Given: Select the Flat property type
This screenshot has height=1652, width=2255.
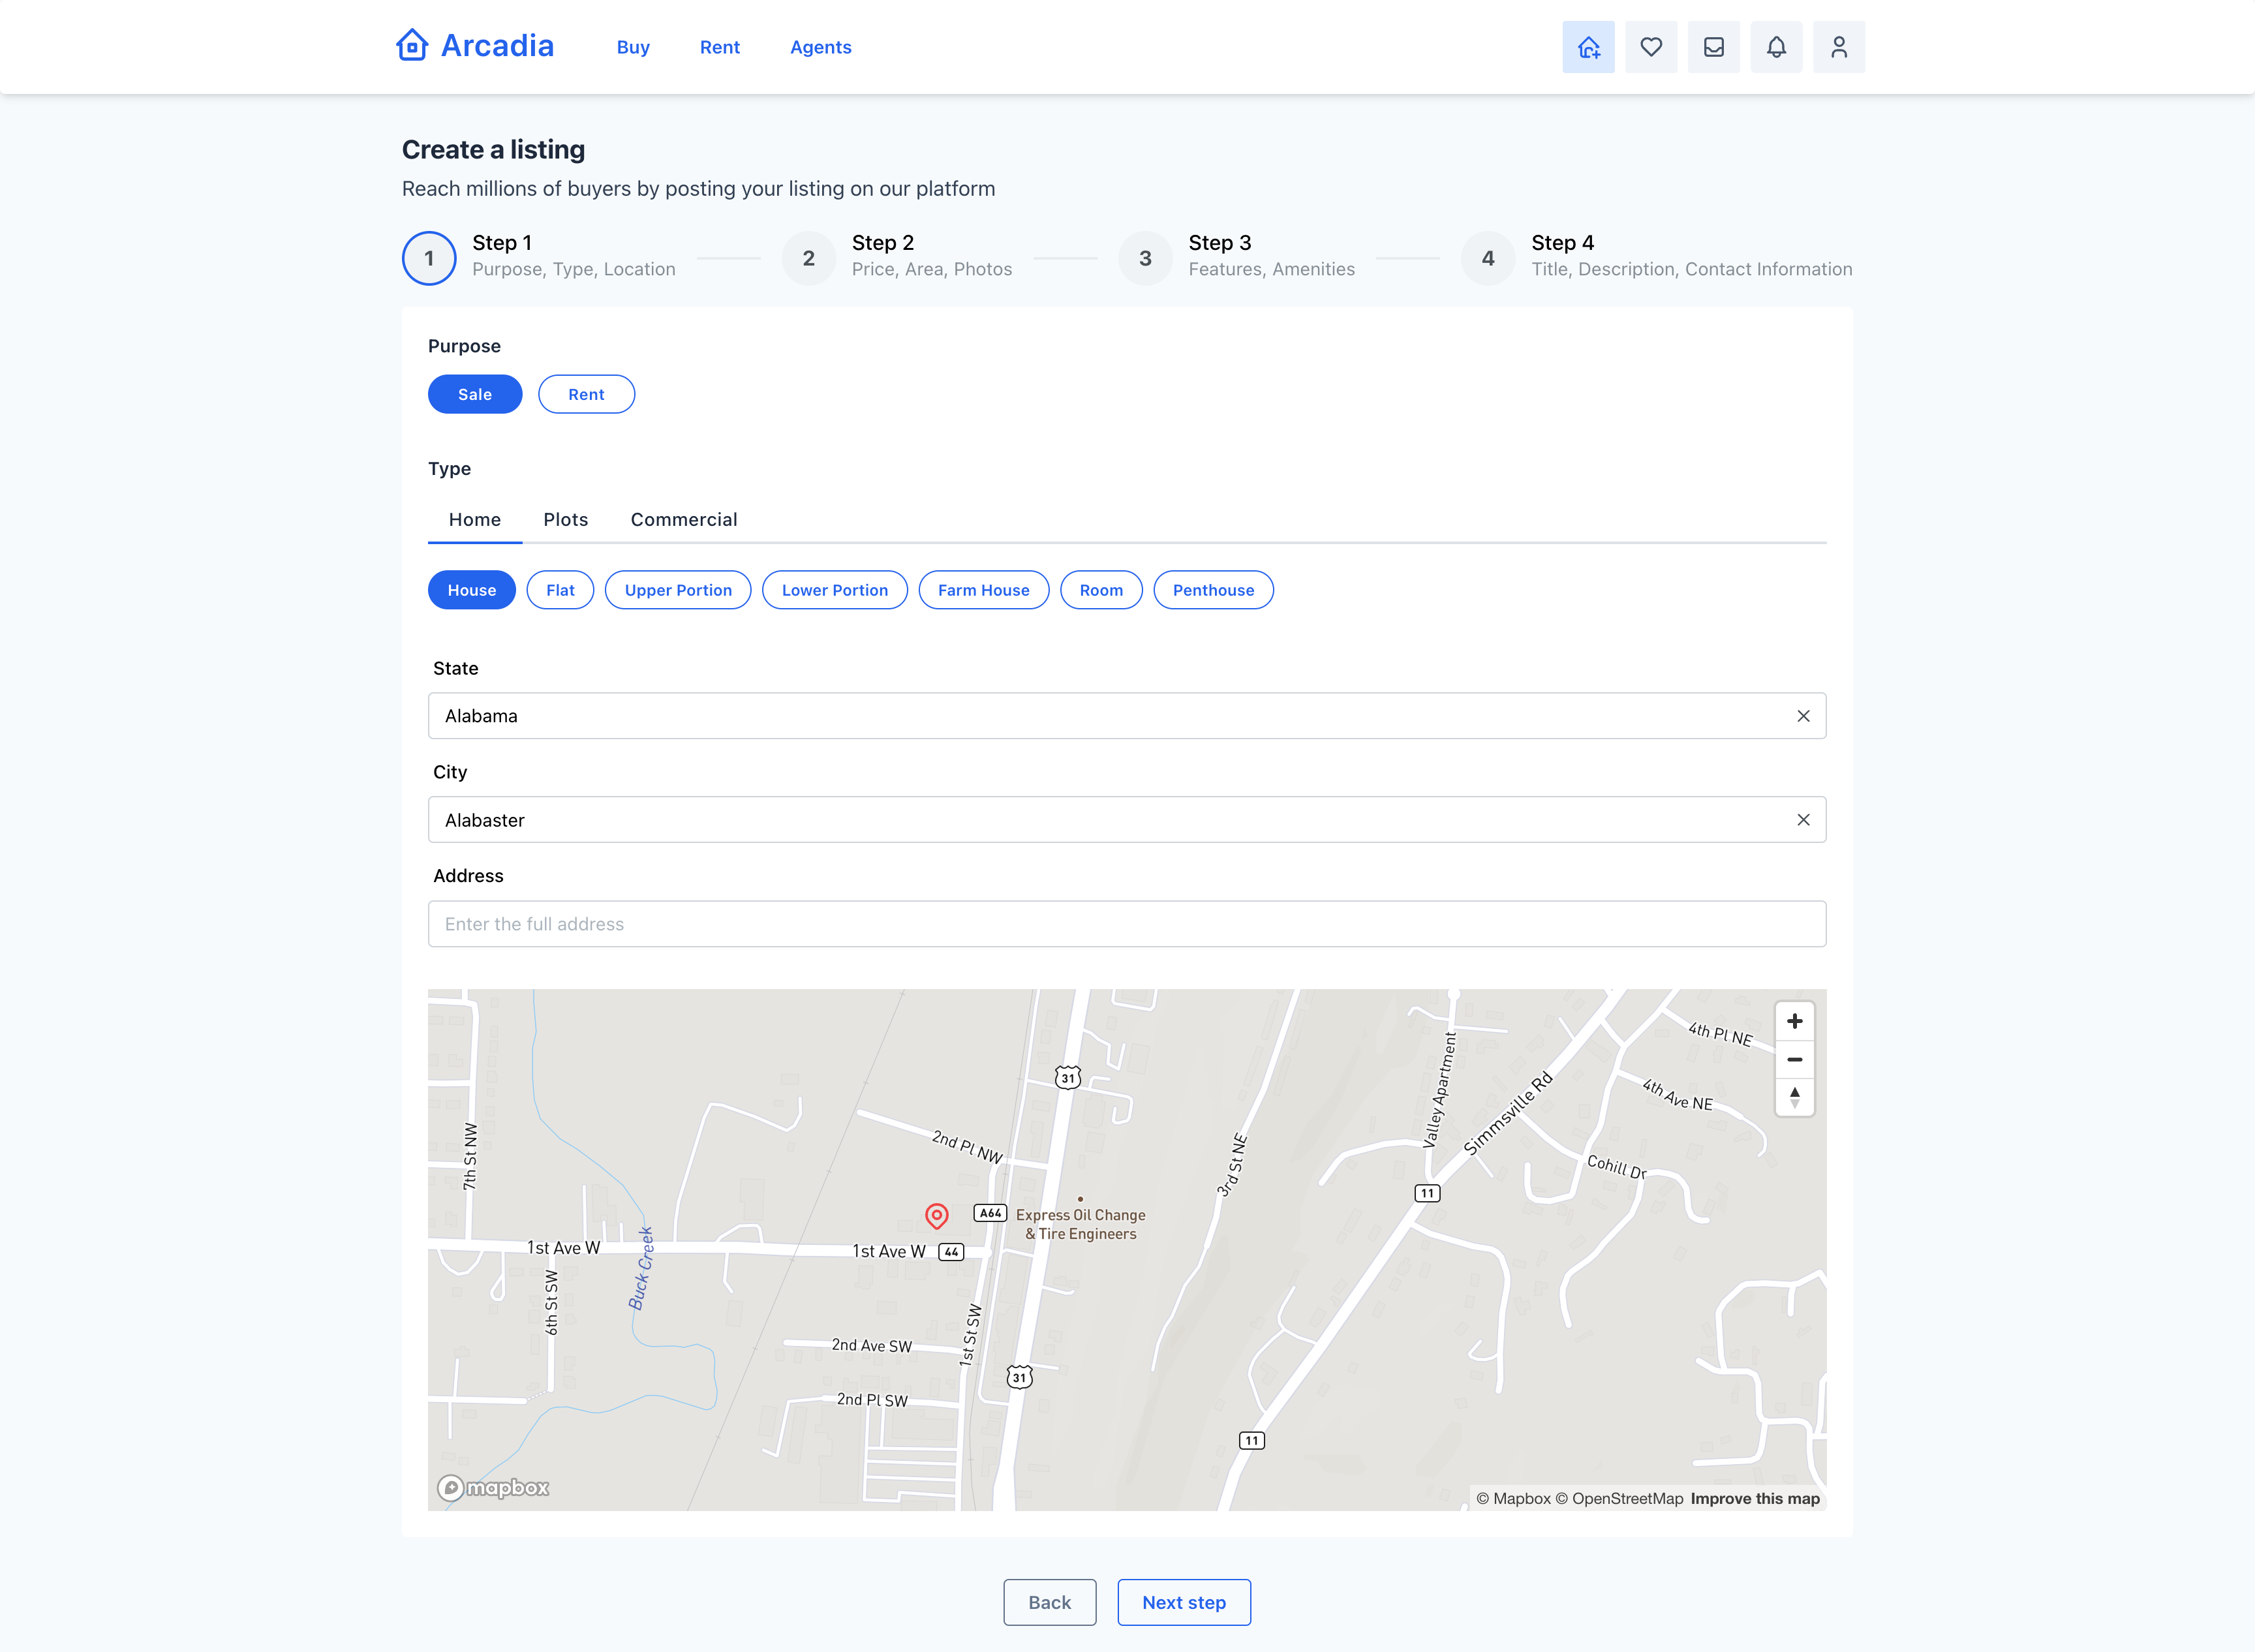Looking at the screenshot, I should (560, 590).
